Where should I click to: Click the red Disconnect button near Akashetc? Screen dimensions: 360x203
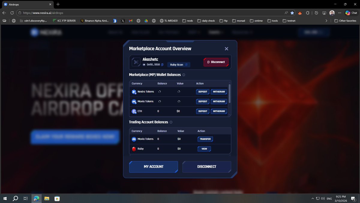tap(216, 62)
